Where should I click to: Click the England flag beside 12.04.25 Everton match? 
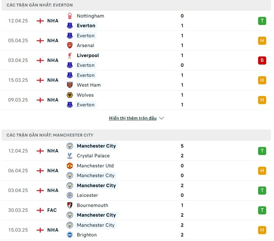(40, 21)
